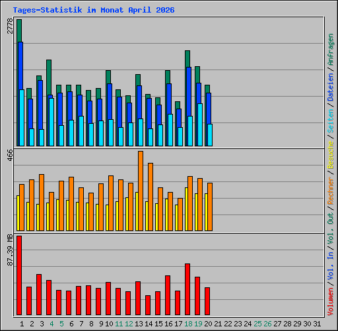Click the red Volumen bar for day 18
This screenshot has width=338, height=331.
[x=187, y=289]
